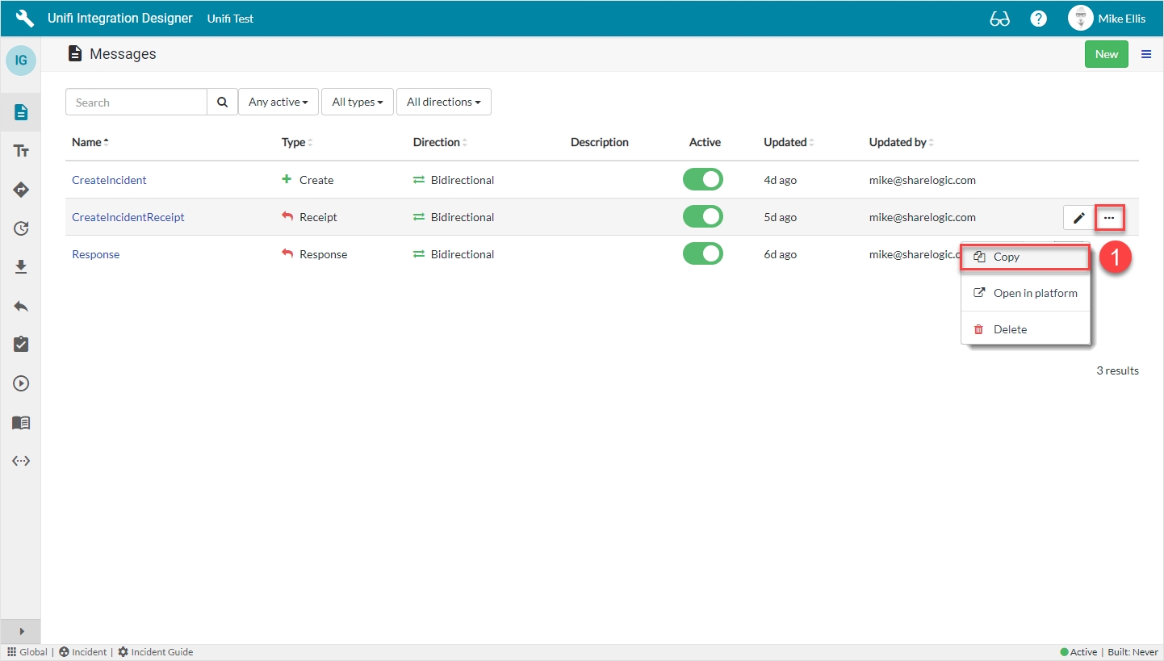Open the All types dropdown
The height and width of the screenshot is (661, 1164).
[x=357, y=102]
